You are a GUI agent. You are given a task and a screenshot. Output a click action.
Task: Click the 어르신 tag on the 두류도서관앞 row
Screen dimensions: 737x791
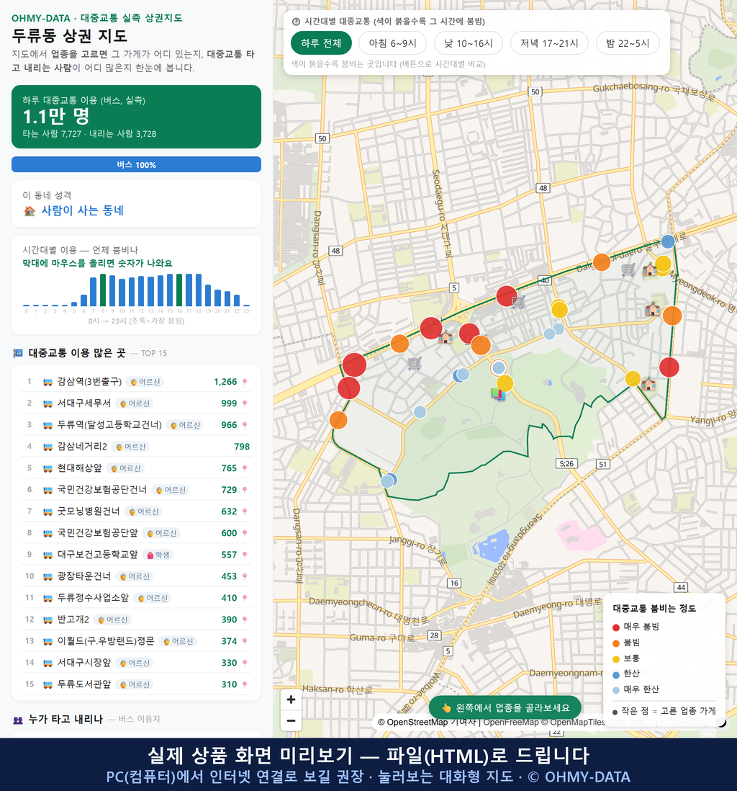coord(134,684)
